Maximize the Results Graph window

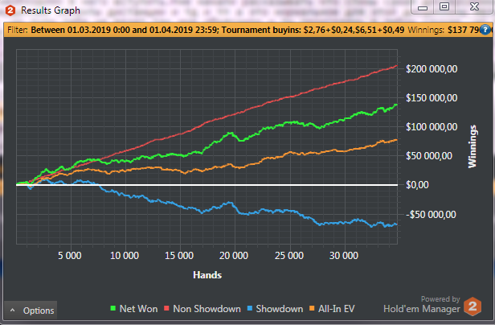[444, 7]
